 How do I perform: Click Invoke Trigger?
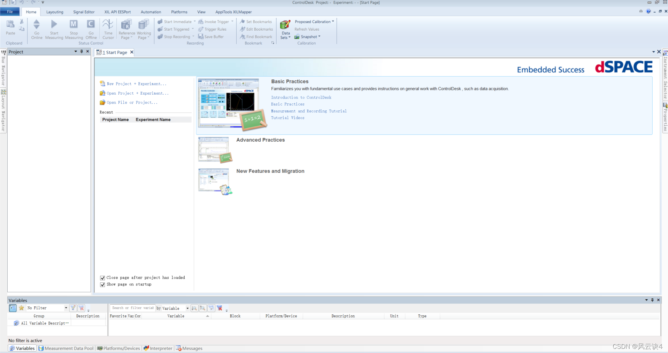pos(214,22)
